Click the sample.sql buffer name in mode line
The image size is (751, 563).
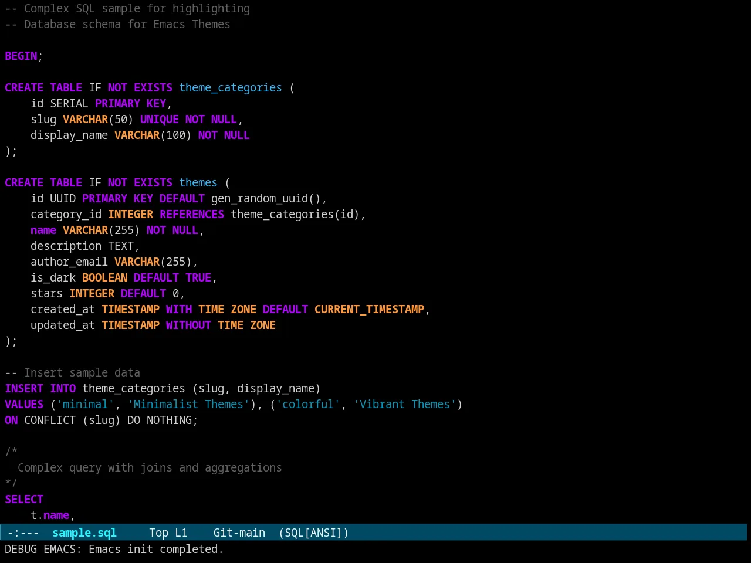(84, 533)
